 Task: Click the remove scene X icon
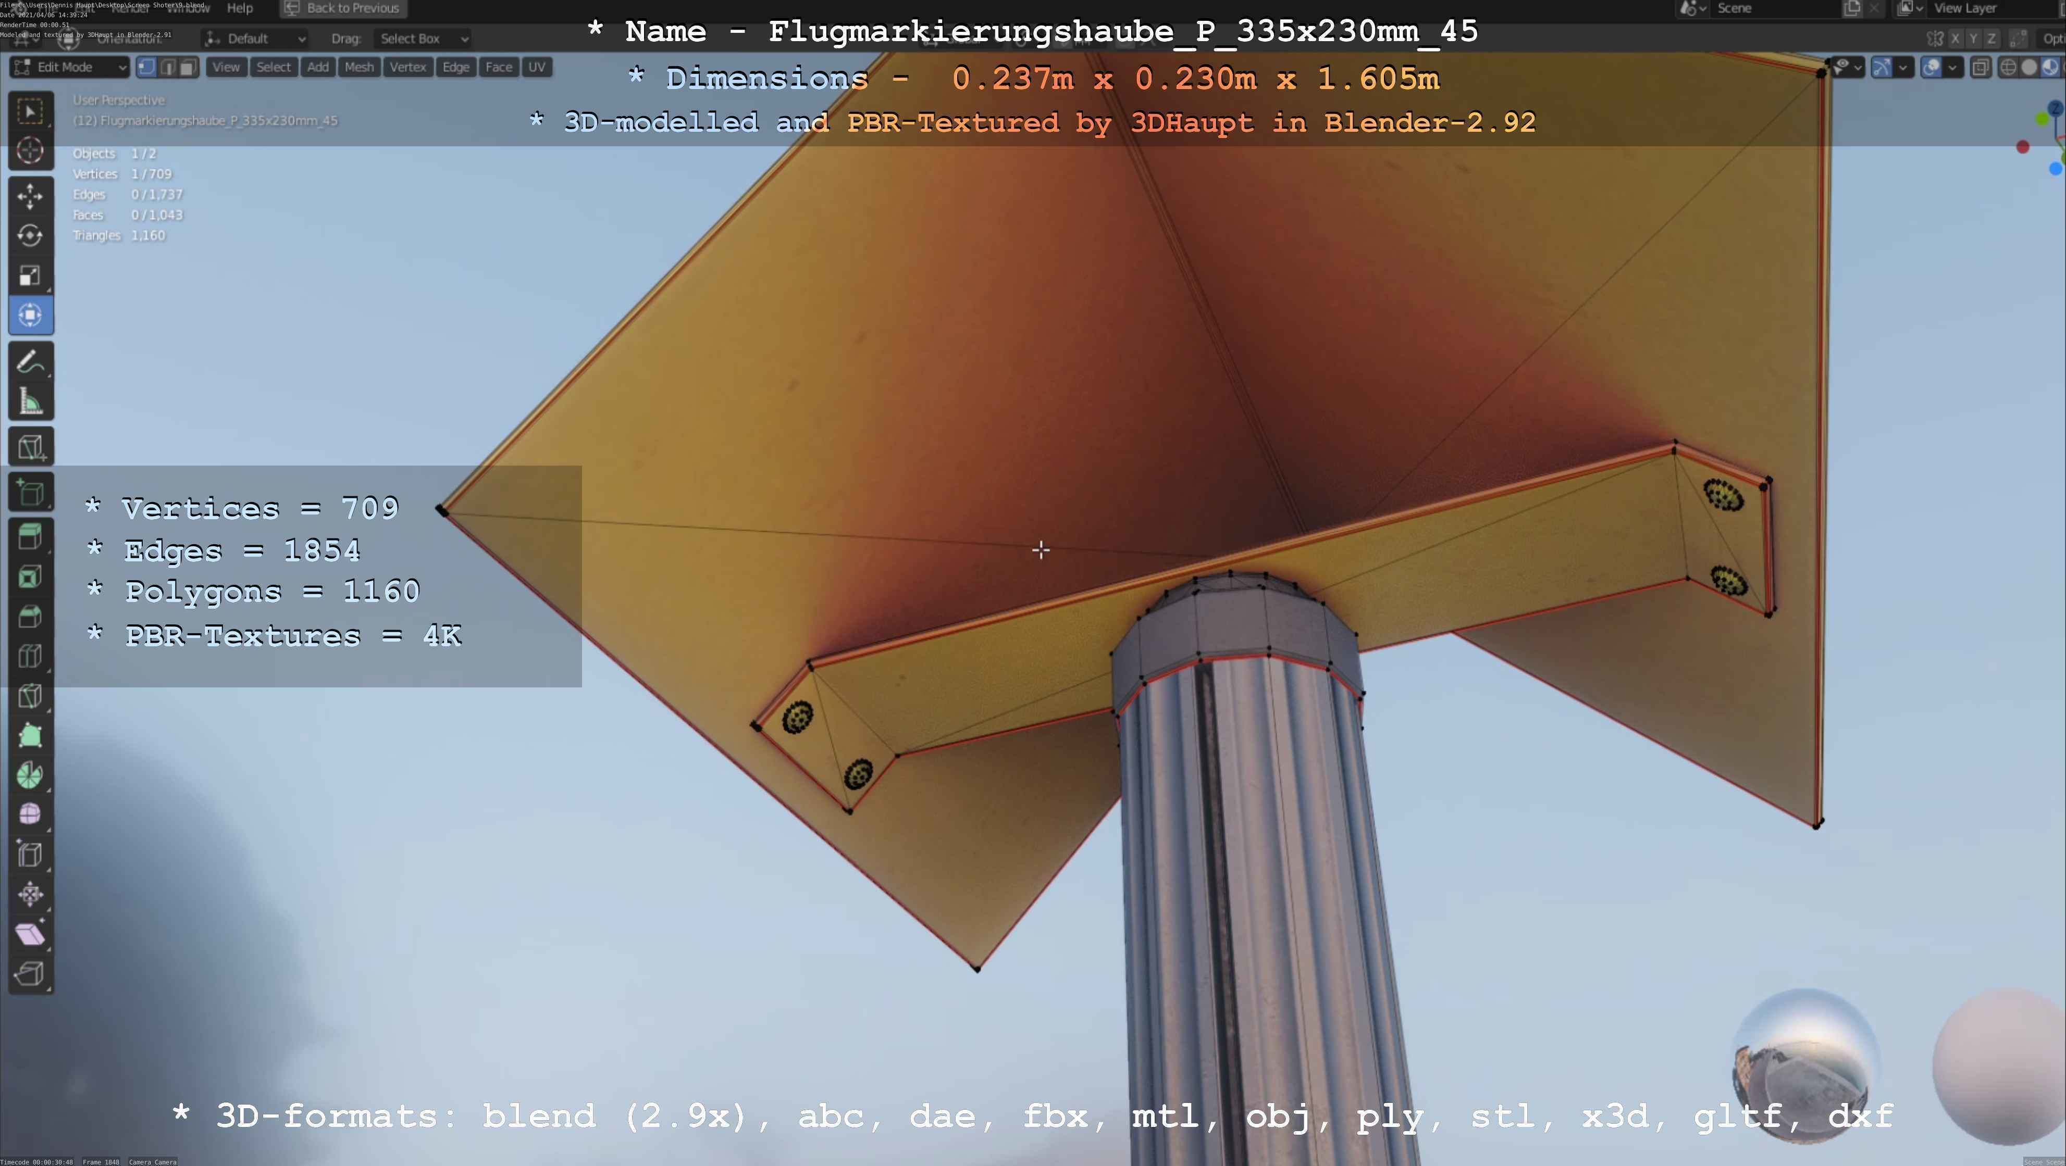coord(1874,8)
